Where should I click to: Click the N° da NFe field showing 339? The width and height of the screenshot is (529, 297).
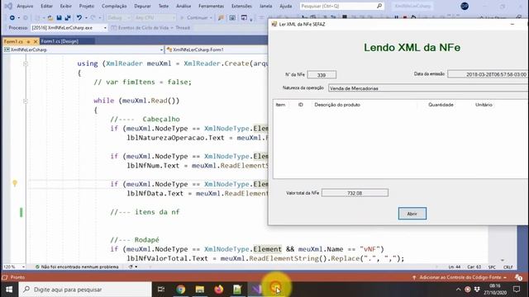(322, 75)
